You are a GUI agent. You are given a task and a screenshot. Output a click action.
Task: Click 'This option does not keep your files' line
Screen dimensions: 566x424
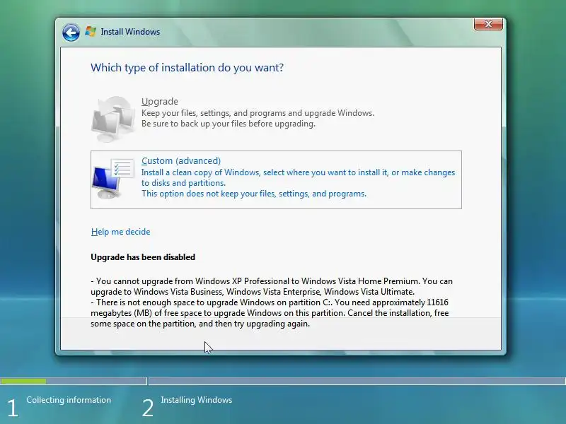(254, 194)
